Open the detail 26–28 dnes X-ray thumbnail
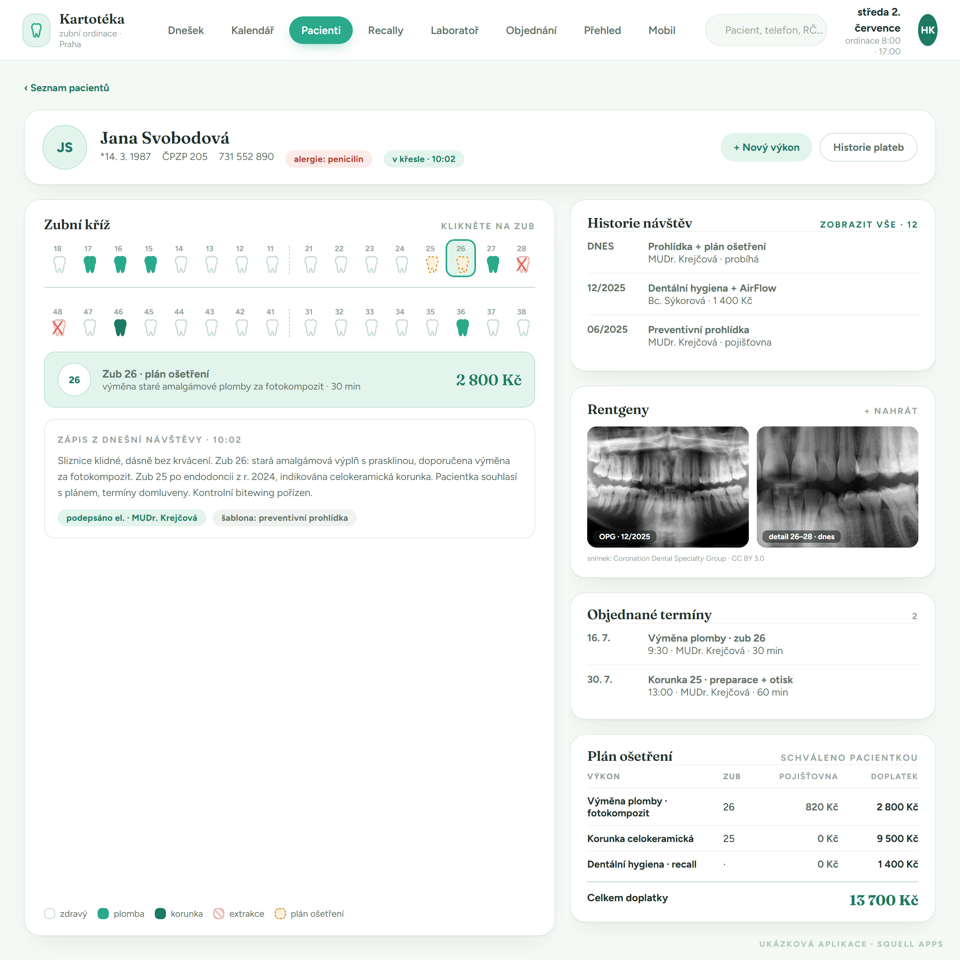Screen dimensions: 960x960 [x=837, y=486]
